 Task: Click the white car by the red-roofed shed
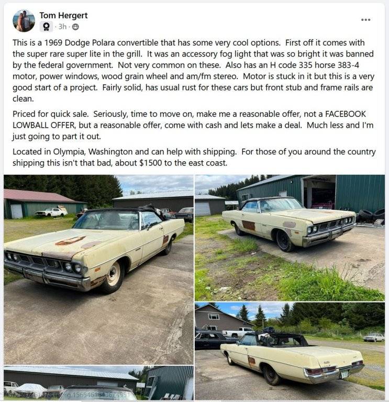[51, 212]
